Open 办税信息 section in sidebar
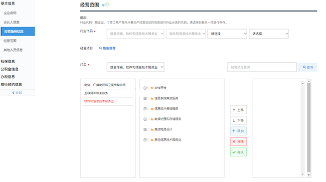This screenshot has height=182, width=326. 8,77
